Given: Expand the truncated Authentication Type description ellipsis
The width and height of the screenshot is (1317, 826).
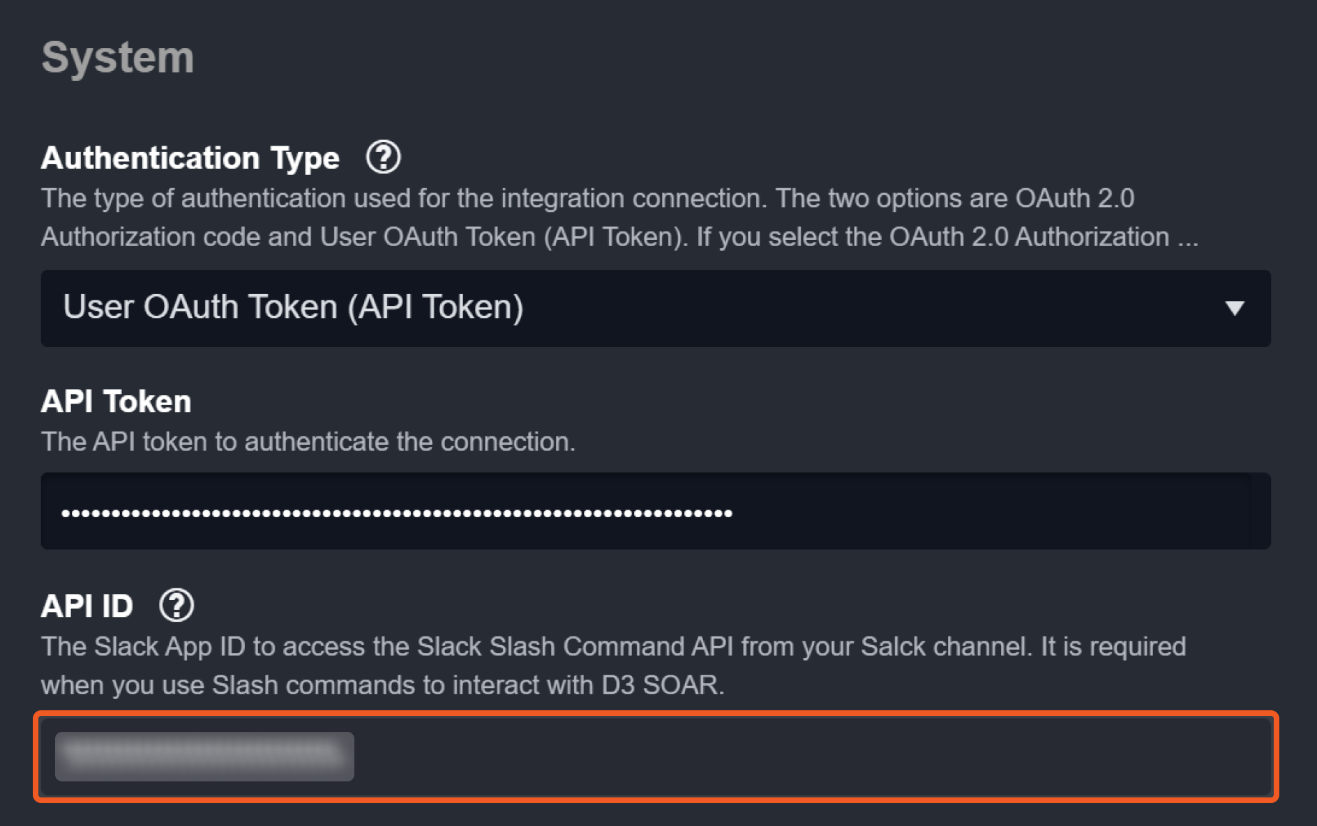Looking at the screenshot, I should [1188, 237].
